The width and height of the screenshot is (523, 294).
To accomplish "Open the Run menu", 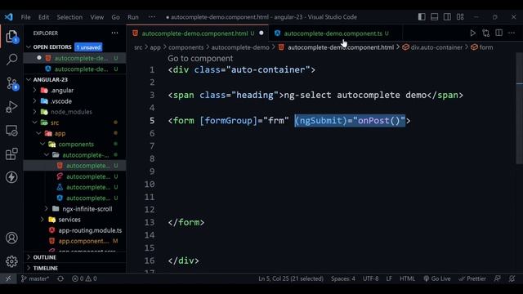I will [x=132, y=17].
